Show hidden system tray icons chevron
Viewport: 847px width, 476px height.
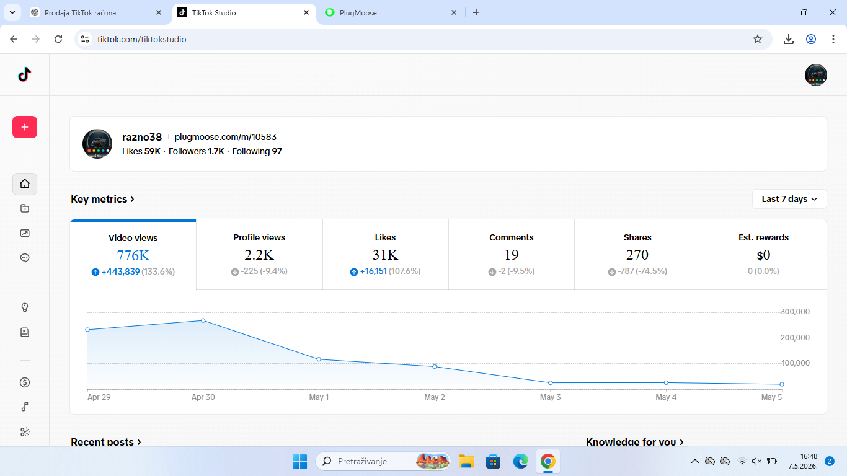coord(694,461)
